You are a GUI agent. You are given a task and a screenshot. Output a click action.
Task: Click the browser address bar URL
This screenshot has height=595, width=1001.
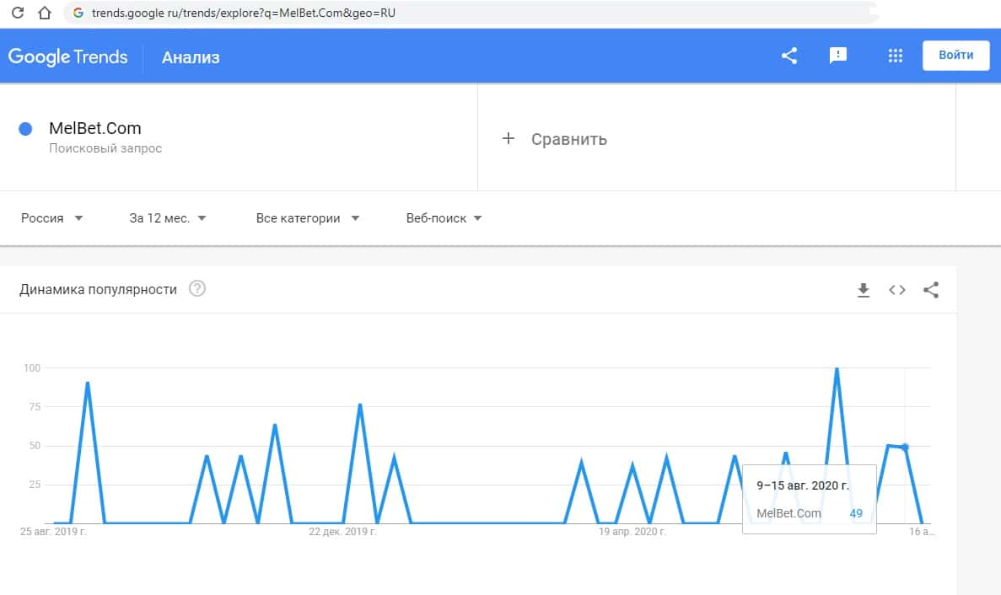[244, 13]
